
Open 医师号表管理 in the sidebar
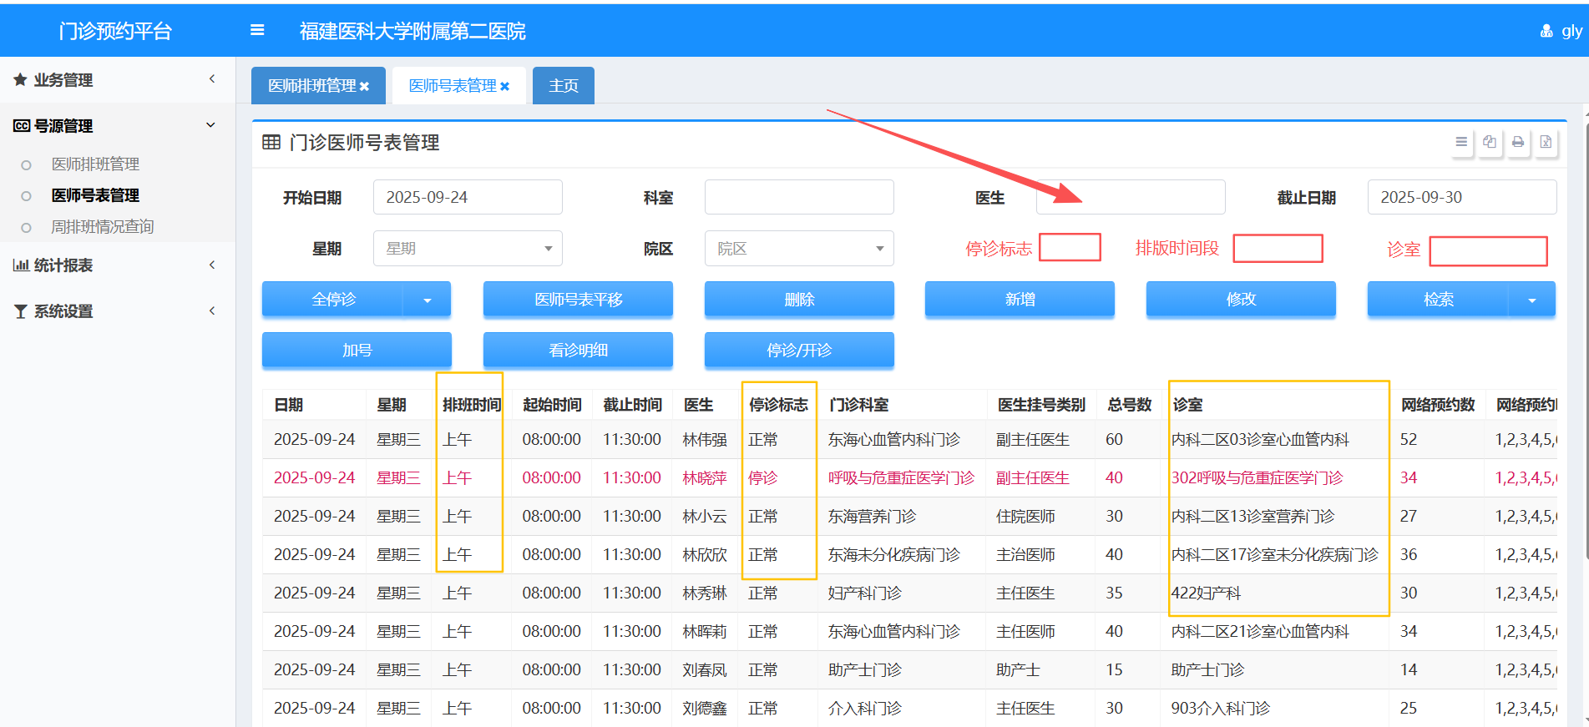coord(95,195)
